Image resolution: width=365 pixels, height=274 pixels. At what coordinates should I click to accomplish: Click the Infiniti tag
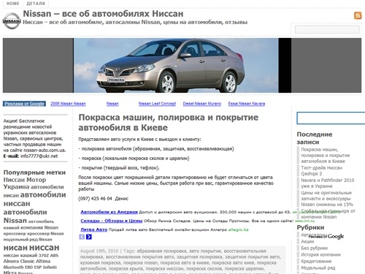pyautogui.click(x=50, y=267)
